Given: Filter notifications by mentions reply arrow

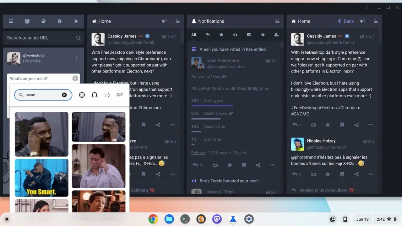Looking at the screenshot, I should [208, 35].
